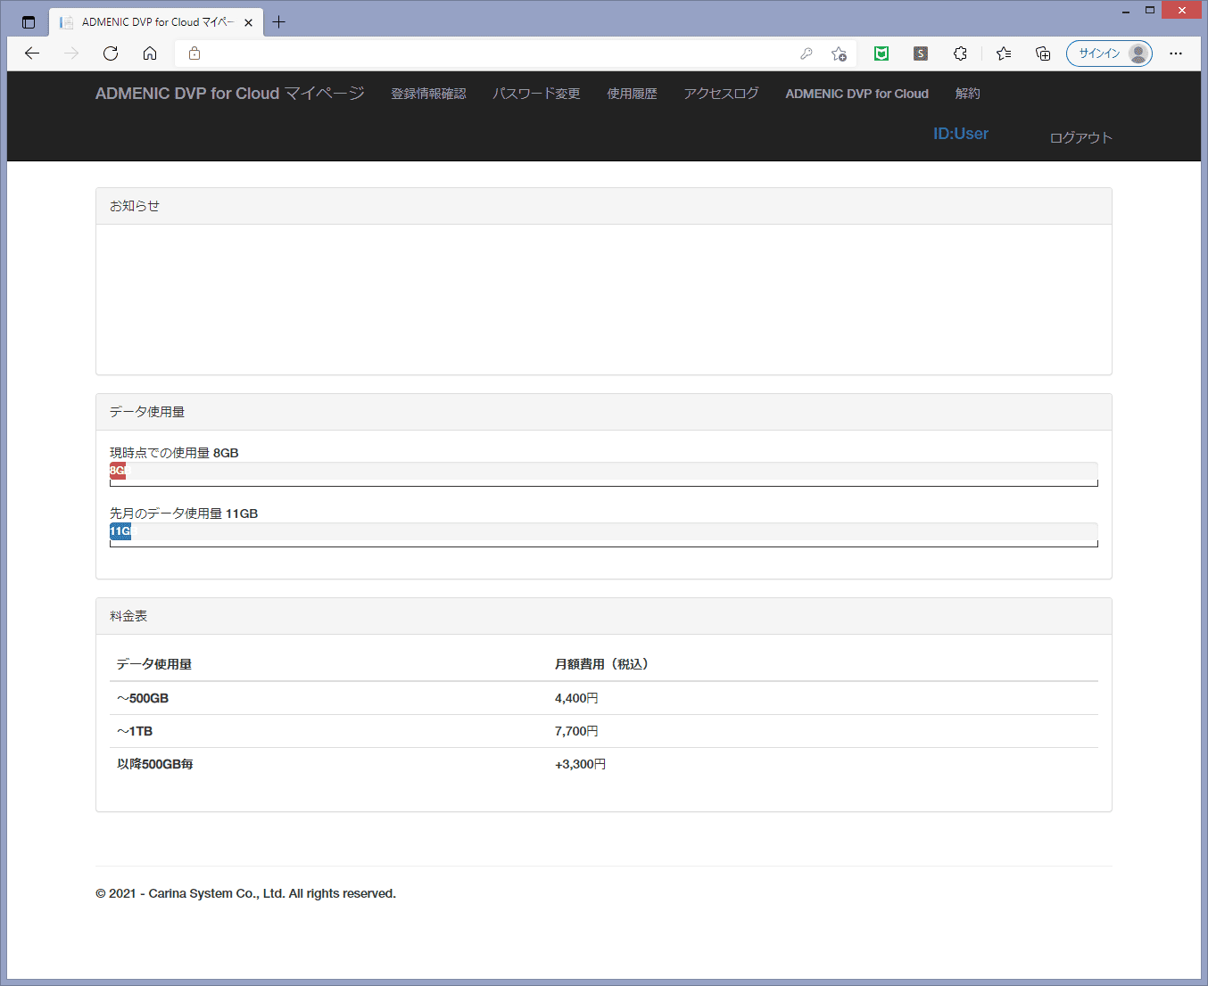Screen dimensions: 1208x986
Task: Click the 解約 navigation link
Action: pyautogui.click(x=967, y=94)
